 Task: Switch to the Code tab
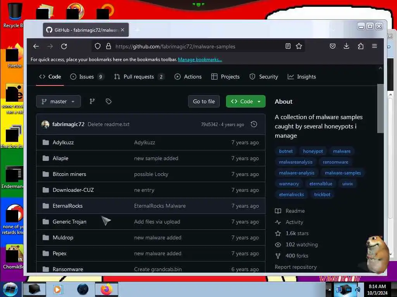tap(50, 77)
